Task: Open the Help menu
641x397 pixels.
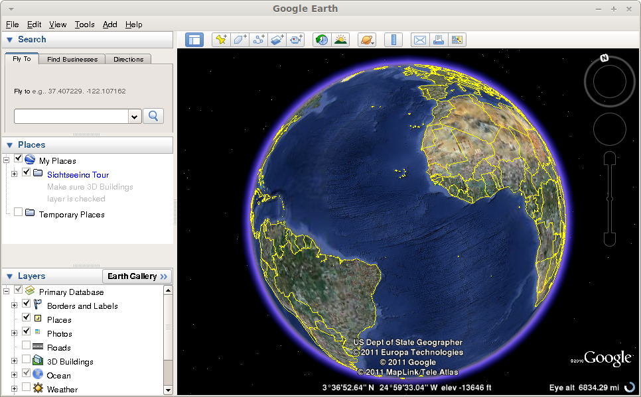Action: 133,25
